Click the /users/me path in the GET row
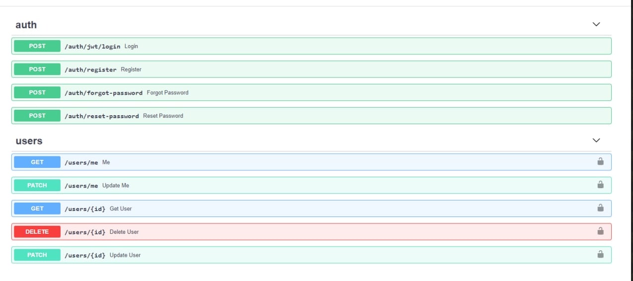This screenshot has width=633, height=281. pos(81,163)
